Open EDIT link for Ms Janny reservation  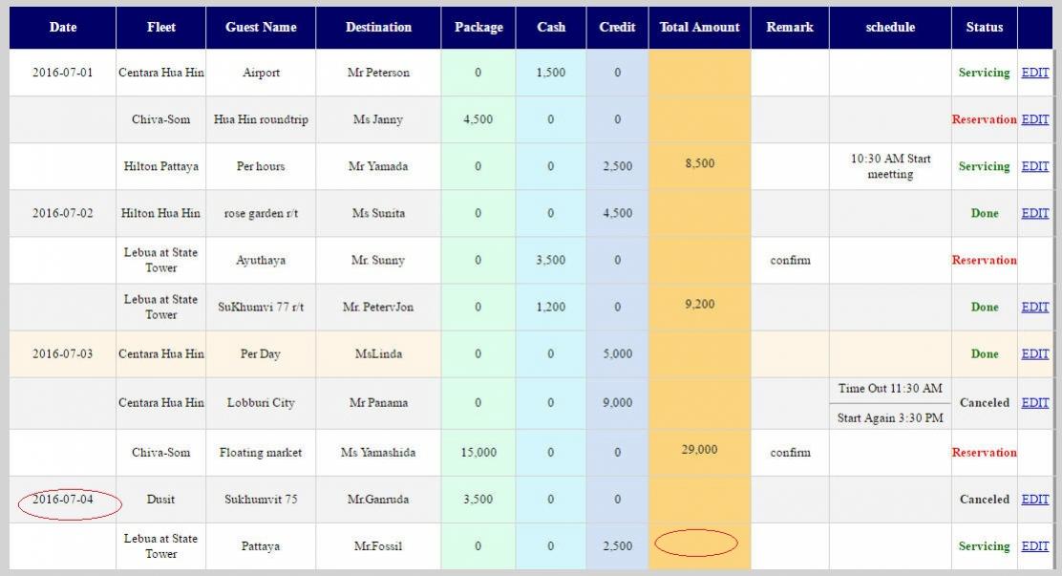pos(1034,119)
